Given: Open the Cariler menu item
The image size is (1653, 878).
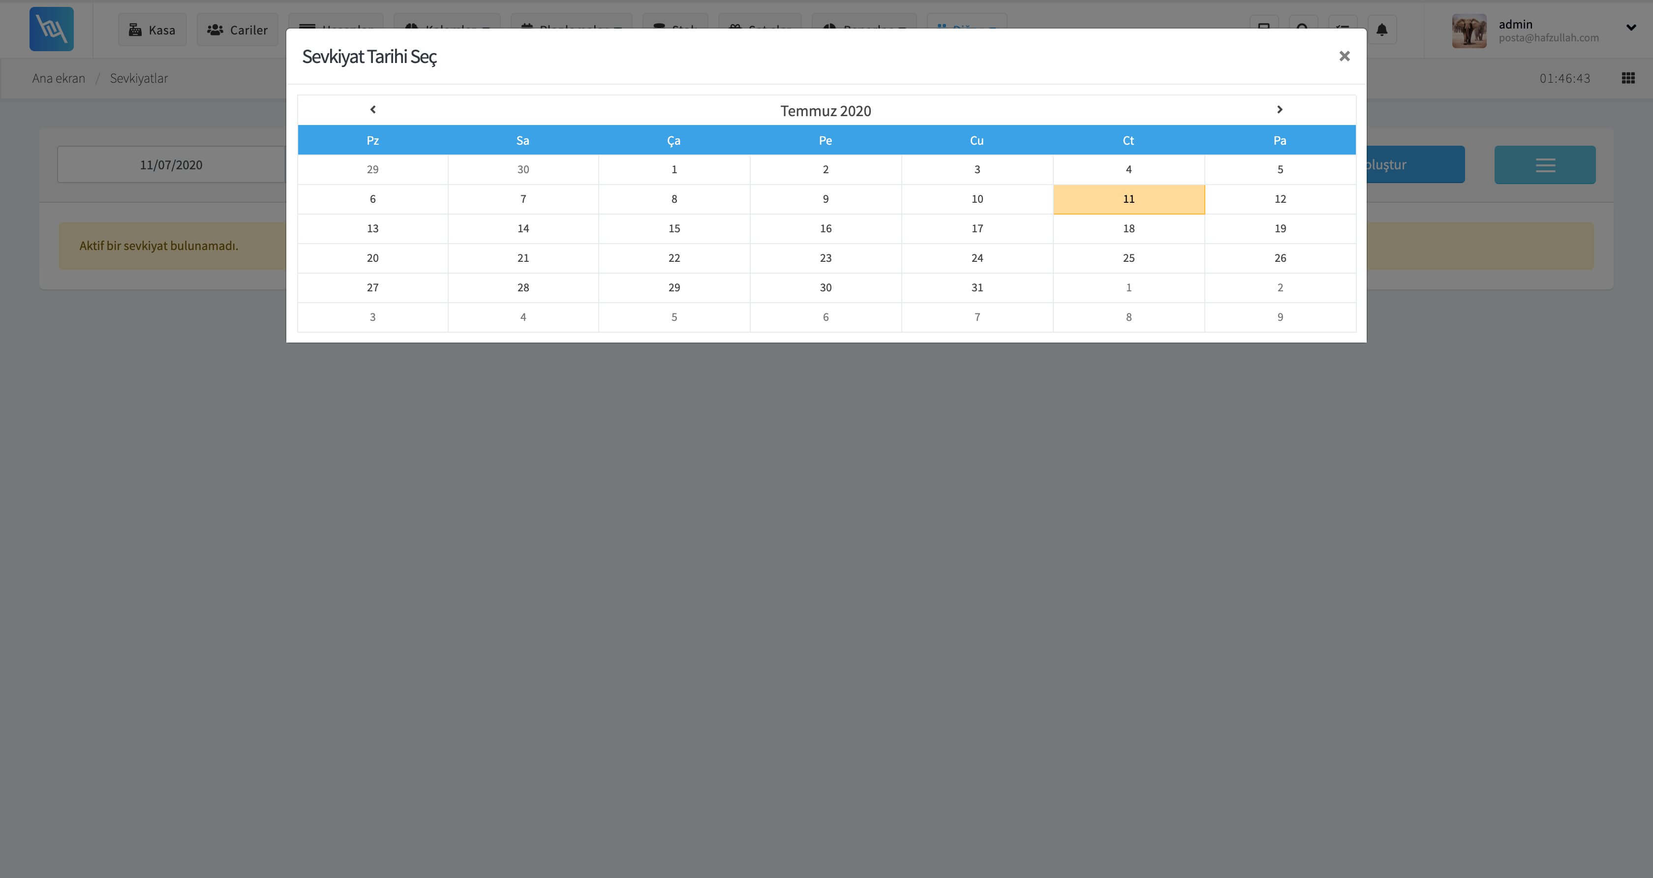Looking at the screenshot, I should point(238,30).
